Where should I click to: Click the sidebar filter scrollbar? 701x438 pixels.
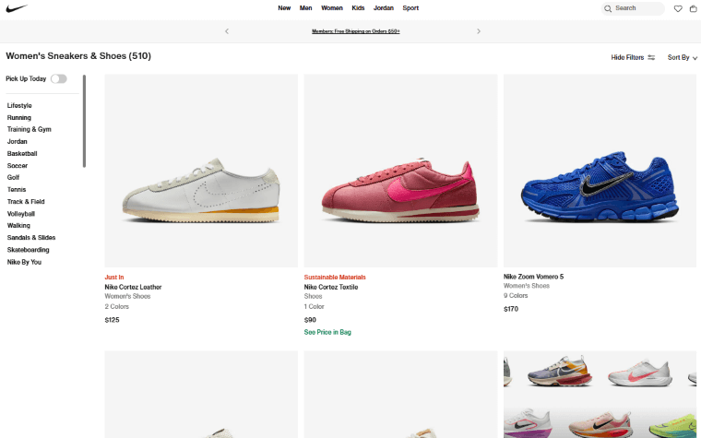click(84, 121)
